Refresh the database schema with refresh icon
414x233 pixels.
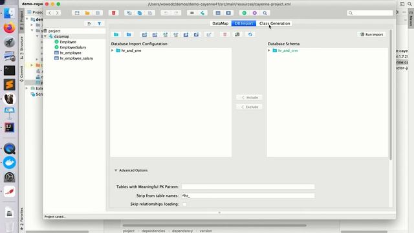(x=250, y=34)
